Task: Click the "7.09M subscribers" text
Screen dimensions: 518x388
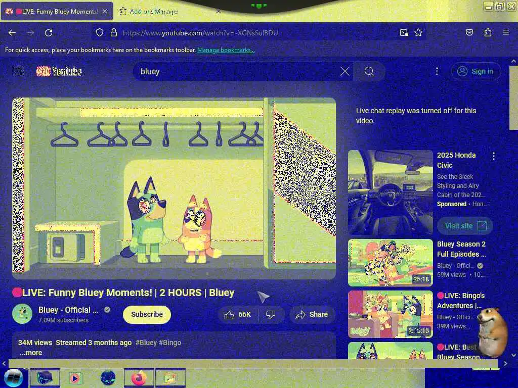Action: 63,320
